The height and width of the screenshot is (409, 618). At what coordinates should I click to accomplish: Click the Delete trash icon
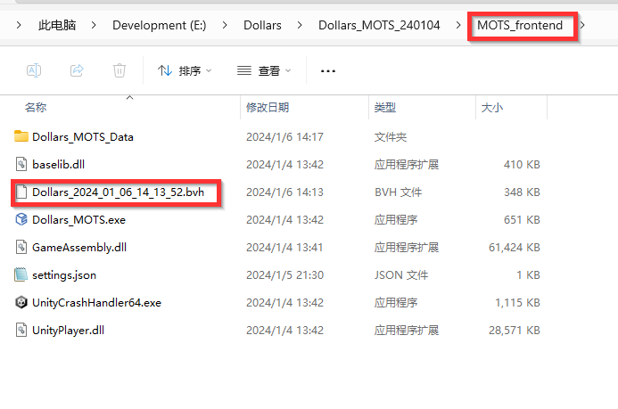click(x=119, y=70)
